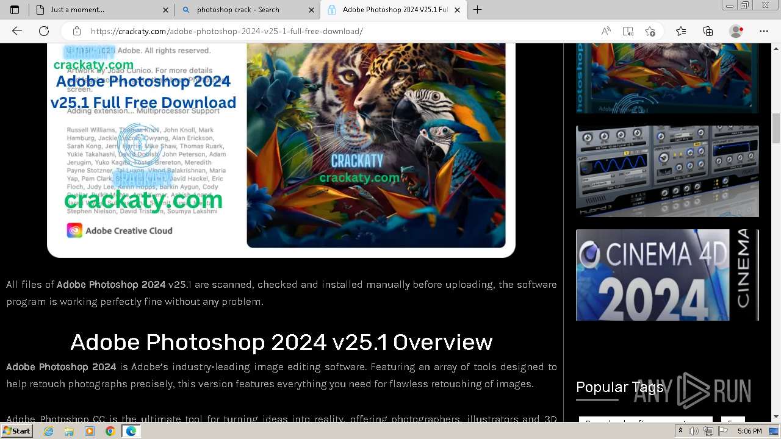Viewport: 781px width, 439px height.
Task: Open the Read aloud tool
Action: point(606,31)
